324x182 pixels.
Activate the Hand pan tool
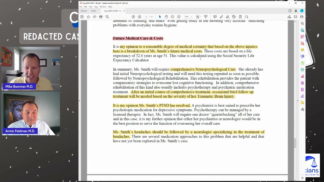[166, 17]
